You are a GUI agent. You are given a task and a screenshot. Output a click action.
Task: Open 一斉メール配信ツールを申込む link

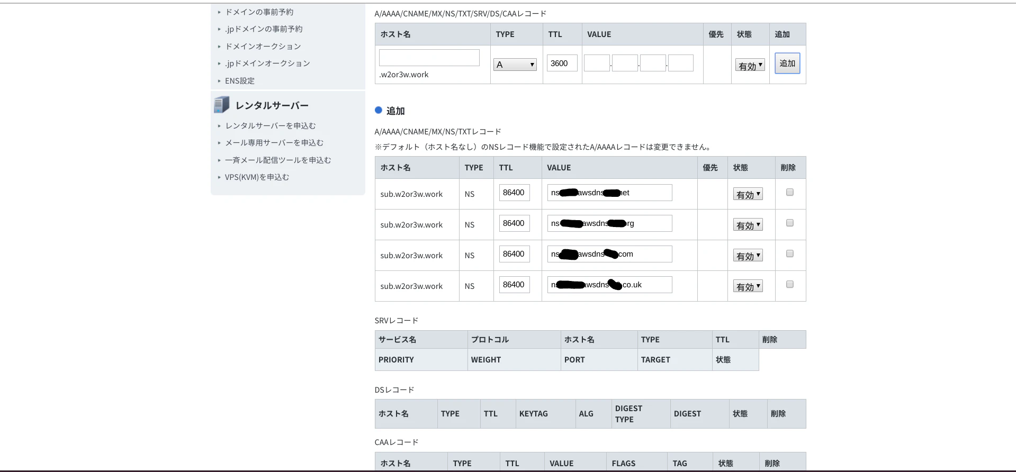(x=278, y=160)
